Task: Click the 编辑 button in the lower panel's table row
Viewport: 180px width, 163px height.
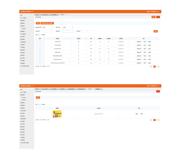Action: coord(137,114)
